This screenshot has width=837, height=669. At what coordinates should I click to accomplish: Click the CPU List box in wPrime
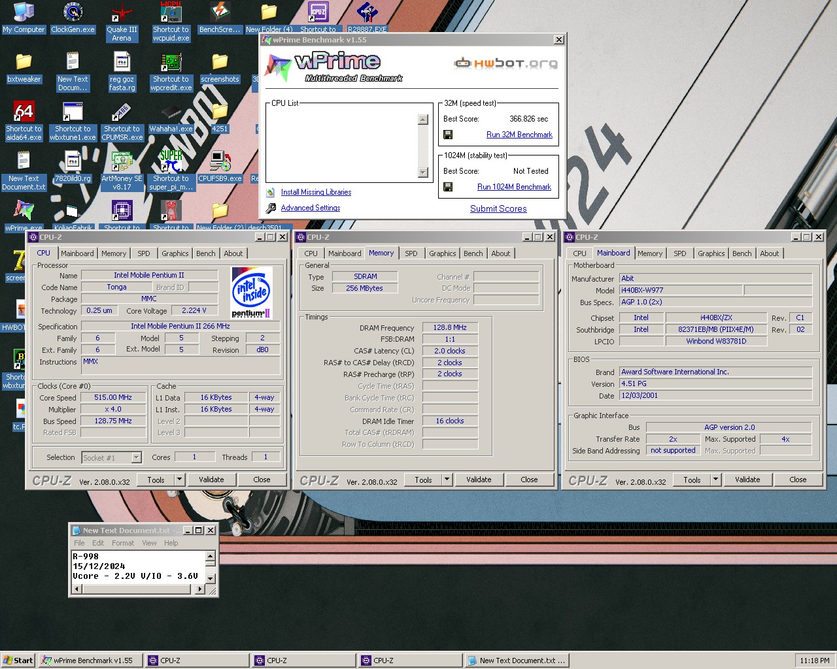point(349,142)
